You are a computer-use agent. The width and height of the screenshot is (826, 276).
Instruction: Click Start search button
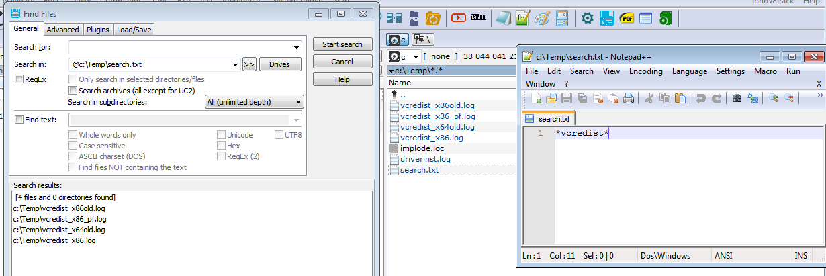342,44
